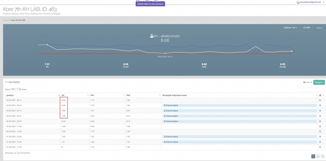Click the edit icon in table header

pyautogui.click(x=320, y=95)
